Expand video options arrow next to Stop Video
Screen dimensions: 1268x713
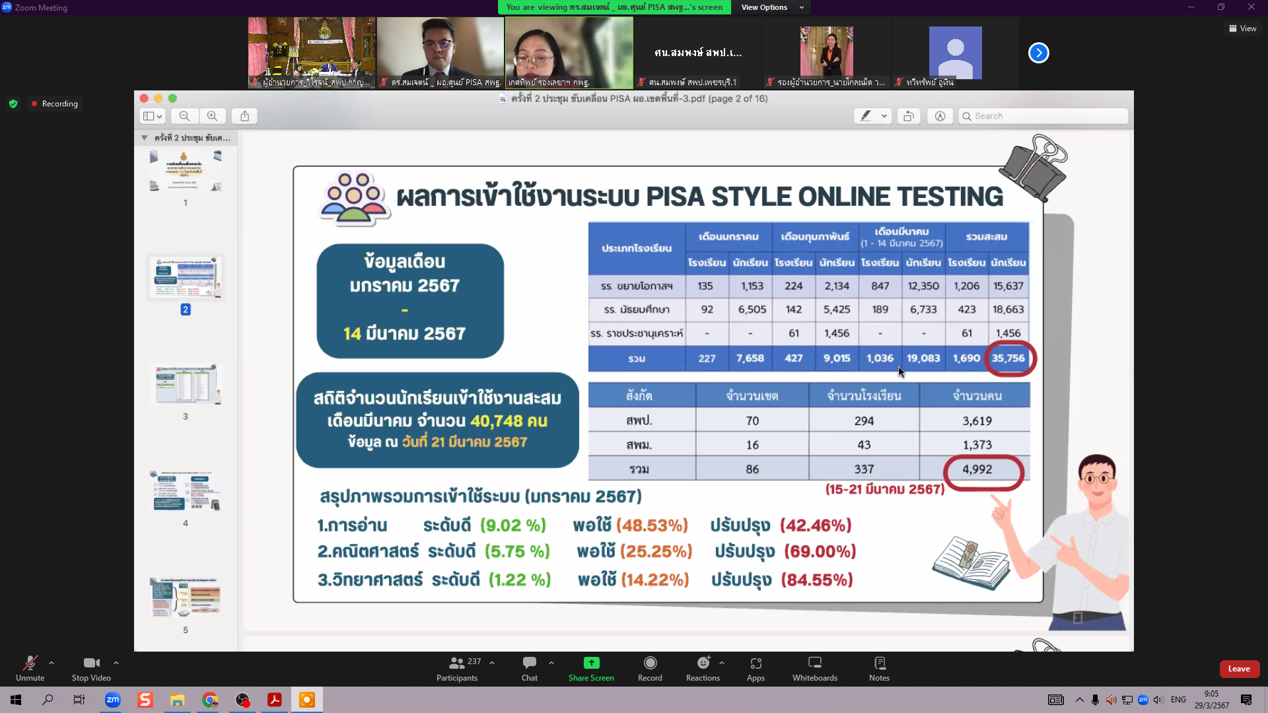click(116, 663)
